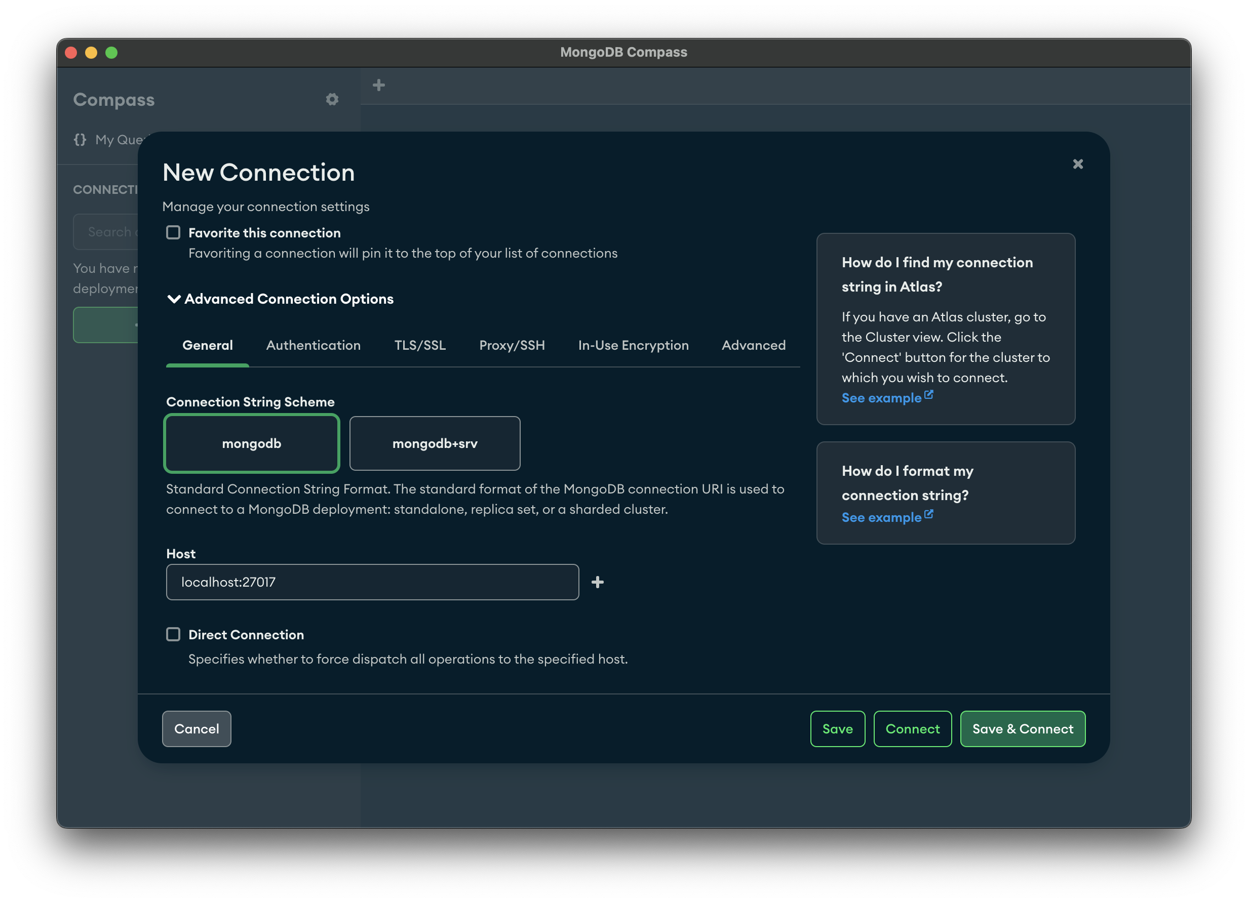Enable Favorite this connection checkbox
Image resolution: width=1248 pixels, height=903 pixels.
(x=173, y=233)
